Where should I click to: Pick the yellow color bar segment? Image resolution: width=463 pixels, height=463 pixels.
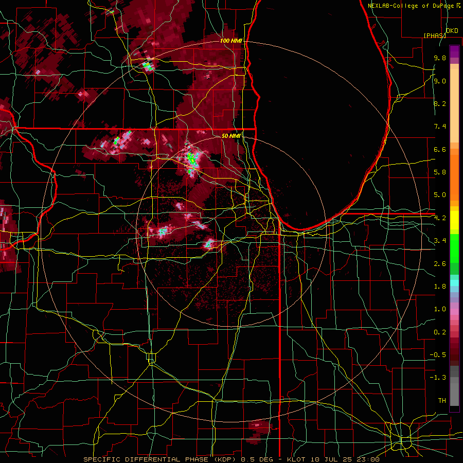454,220
